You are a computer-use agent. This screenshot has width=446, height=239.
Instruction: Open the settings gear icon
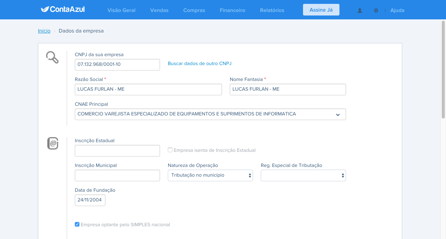coord(376,10)
